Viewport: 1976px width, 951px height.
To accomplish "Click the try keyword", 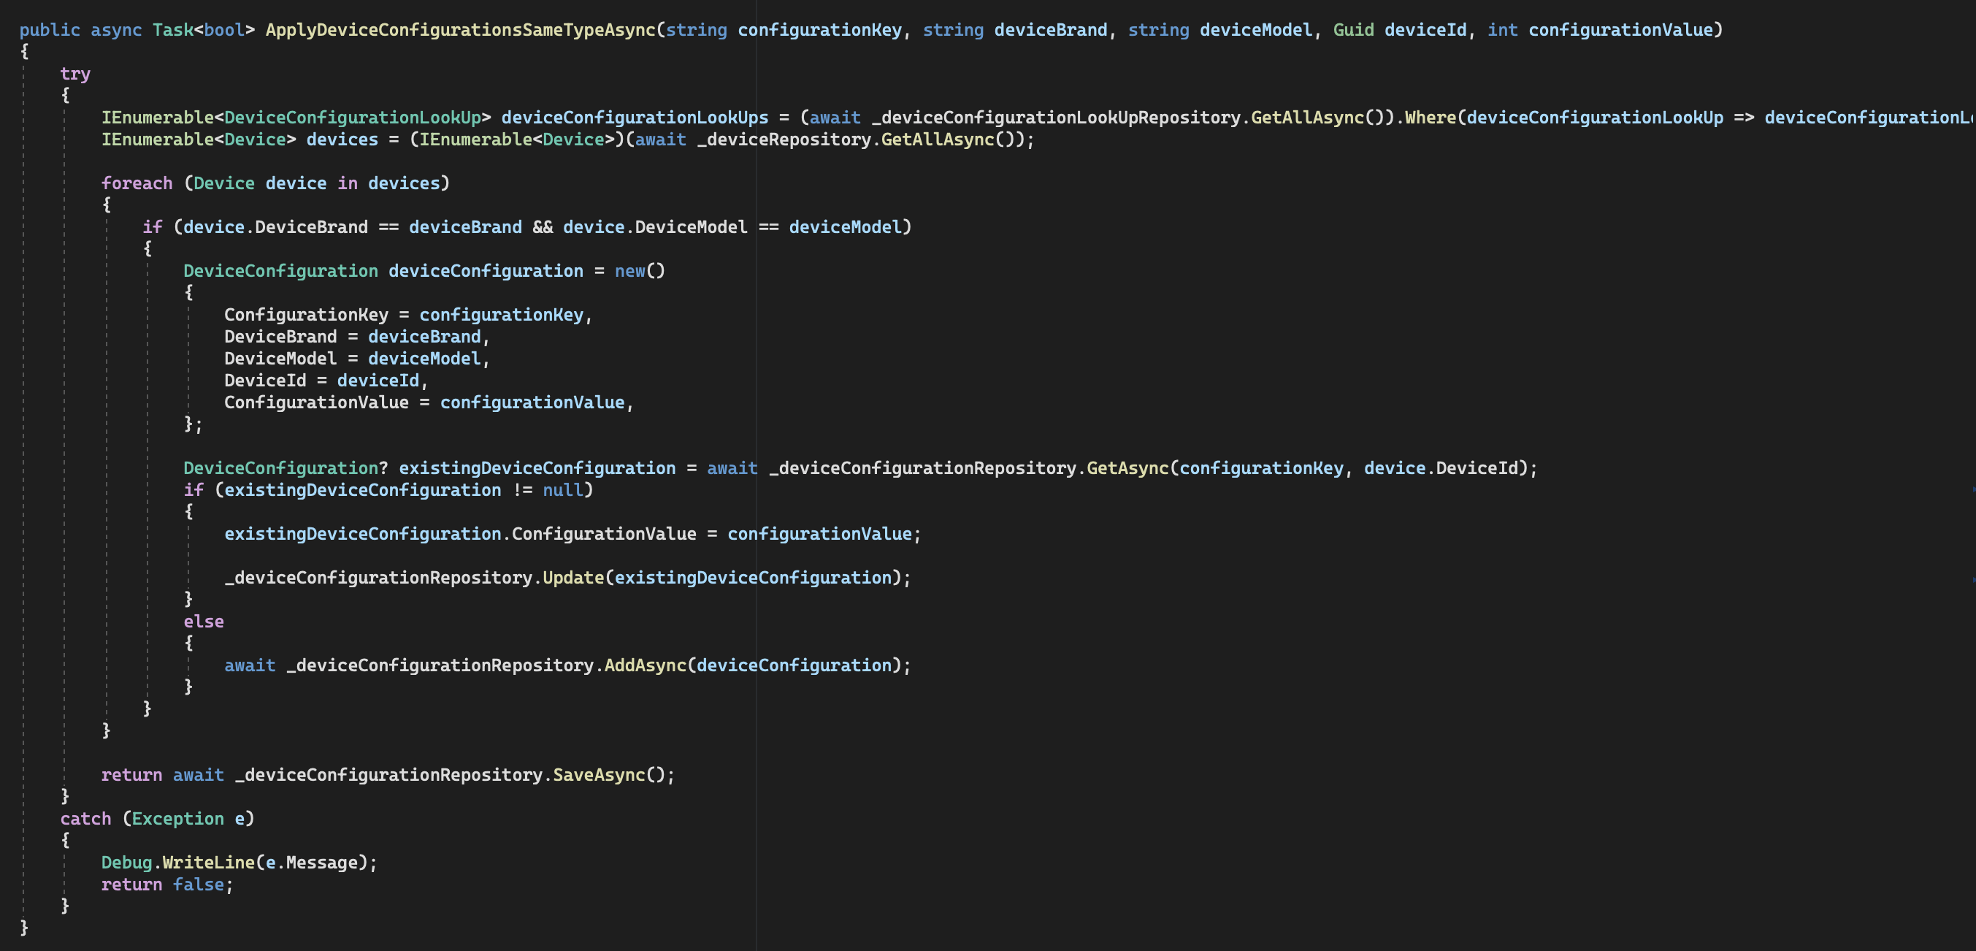I will click(x=74, y=74).
